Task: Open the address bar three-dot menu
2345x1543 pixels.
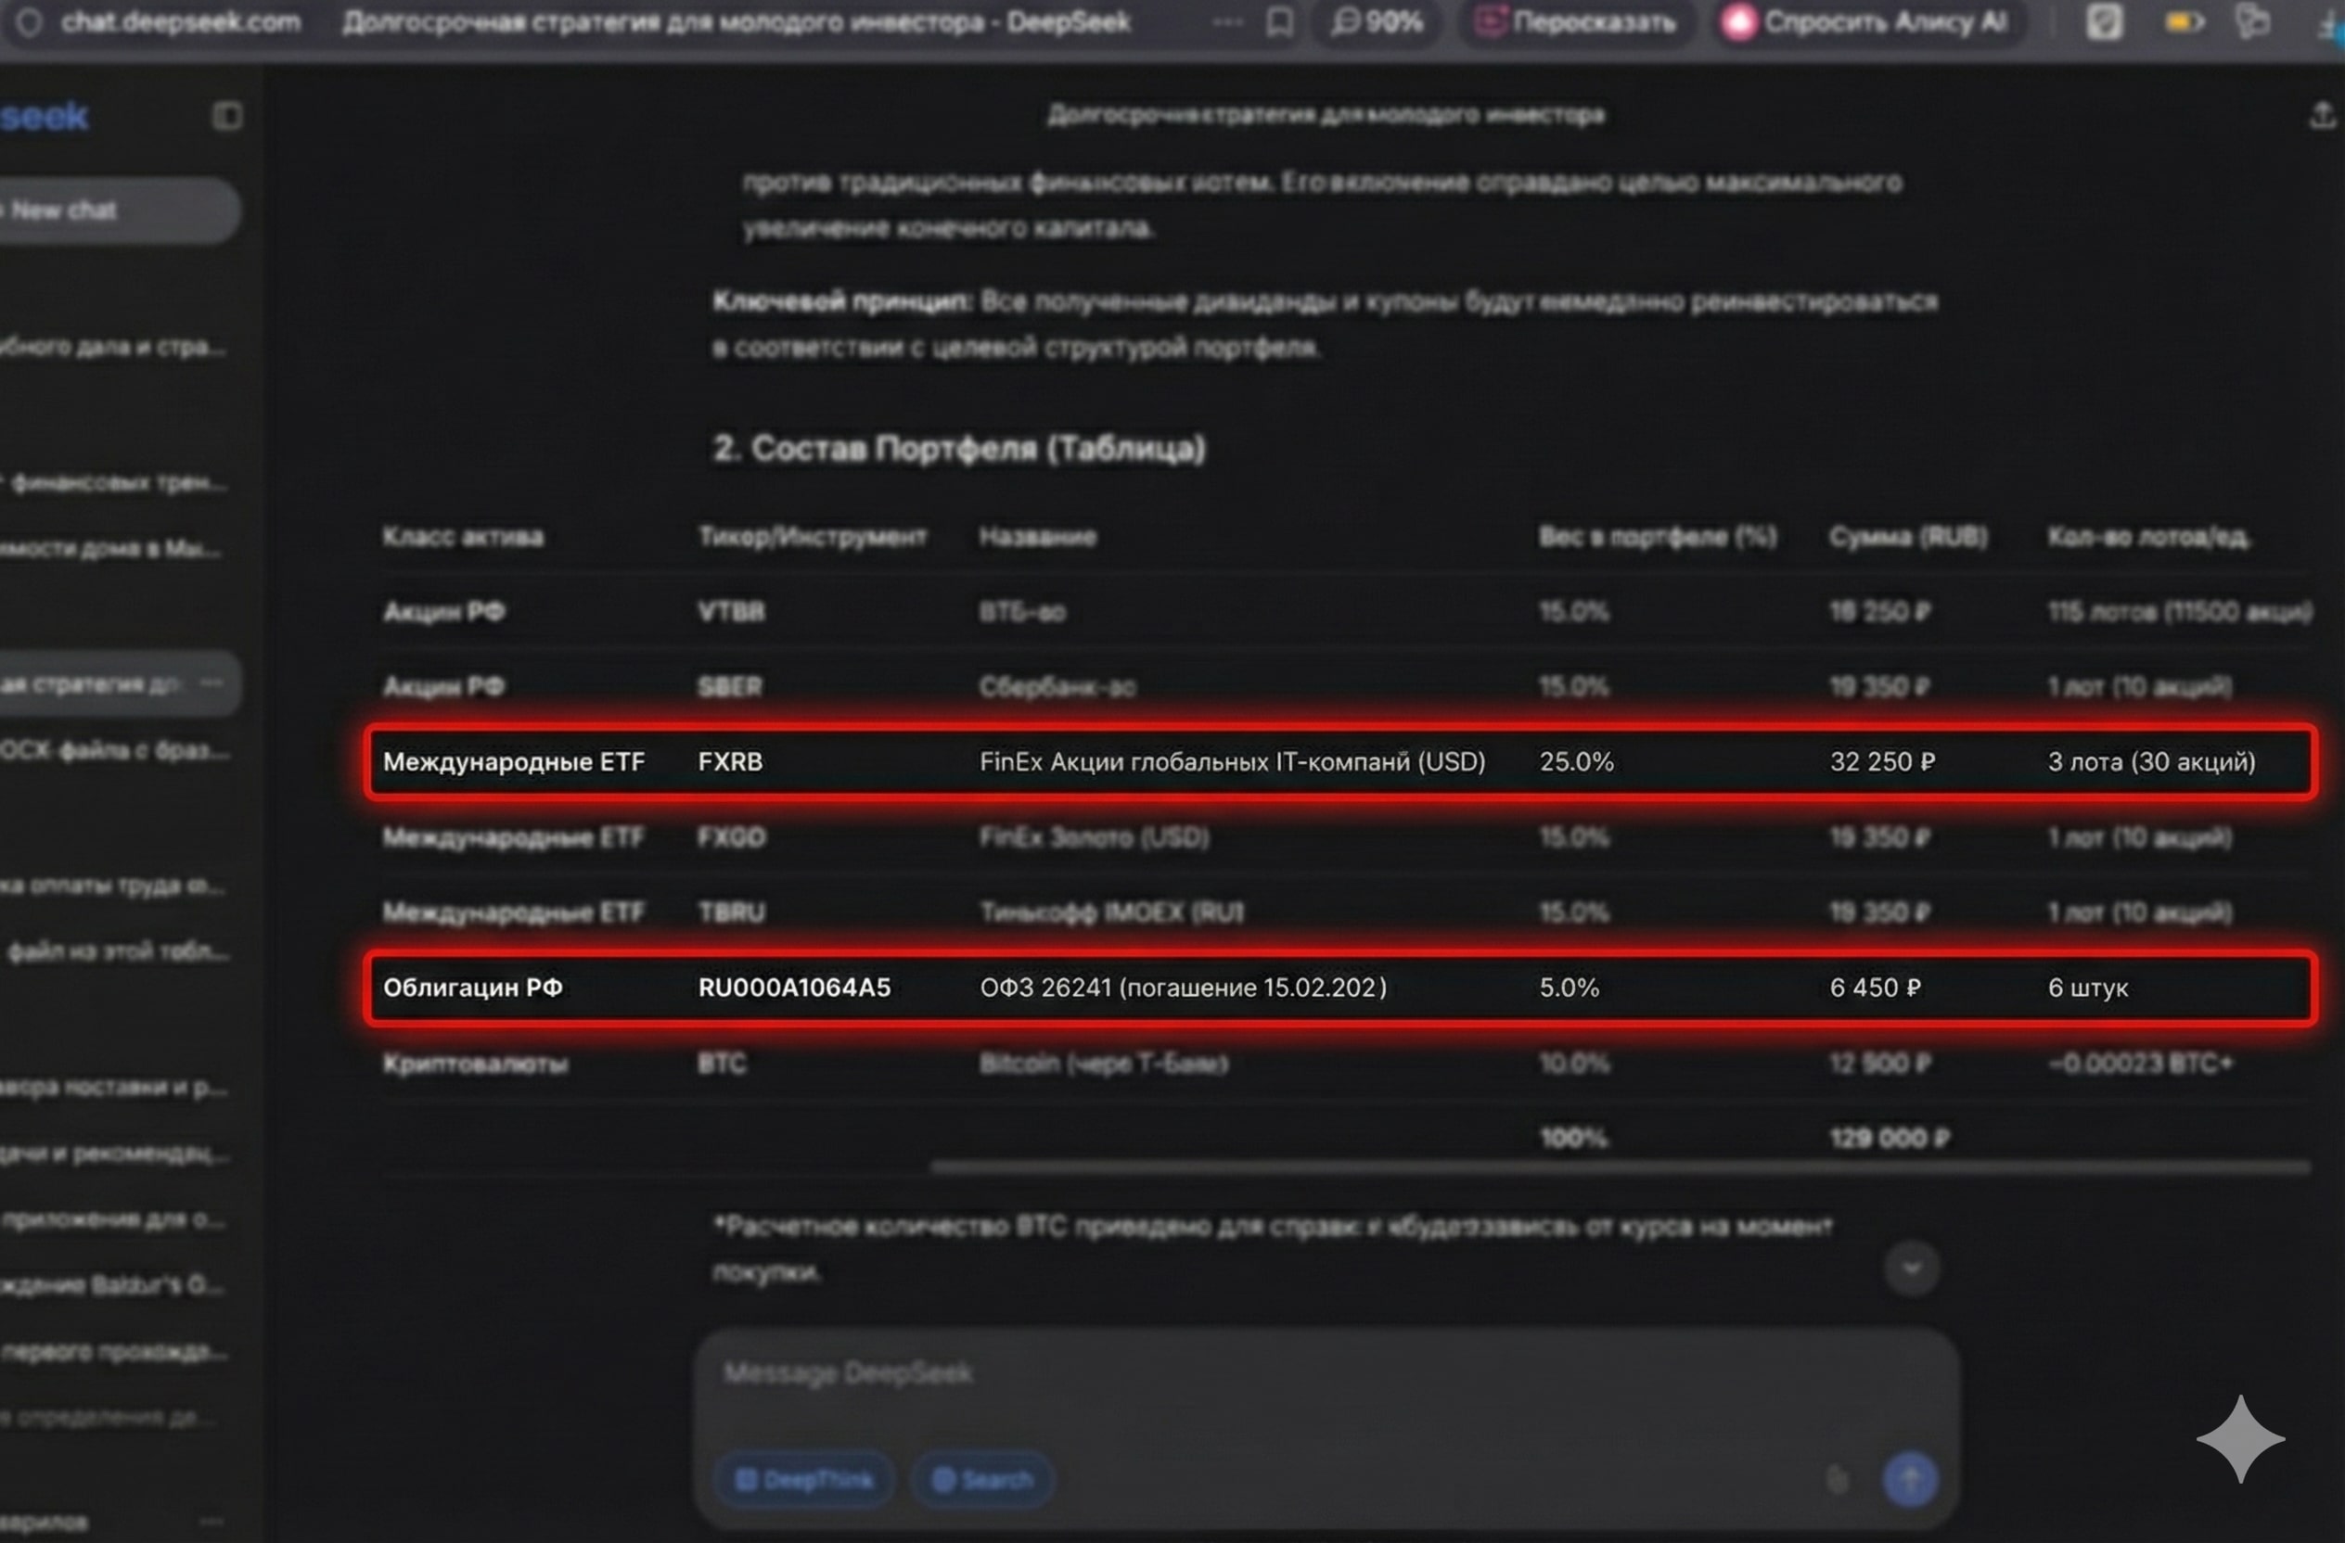Action: 1226,21
